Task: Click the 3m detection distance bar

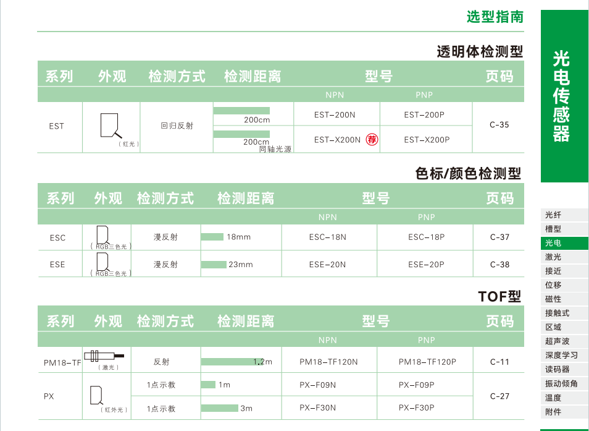Action: [219, 408]
